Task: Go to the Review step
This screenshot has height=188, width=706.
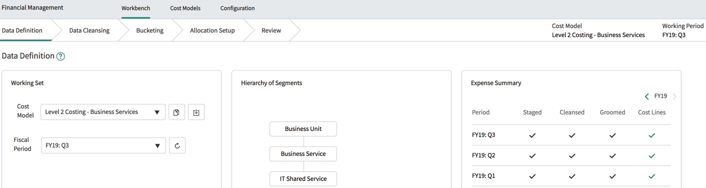Action: (x=271, y=30)
